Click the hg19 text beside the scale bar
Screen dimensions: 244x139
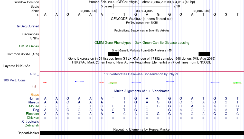[x=176, y=6]
